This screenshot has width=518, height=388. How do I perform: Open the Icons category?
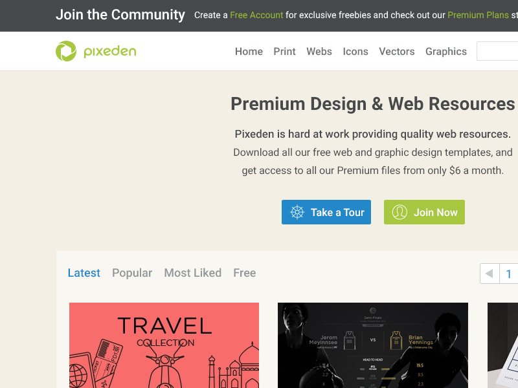click(x=355, y=52)
